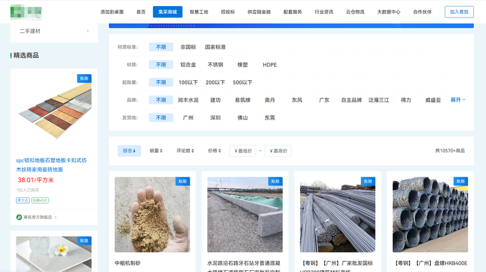This screenshot has height=272, width=486.
Task: Open the 招投标 navigation item
Action: pyautogui.click(x=228, y=12)
